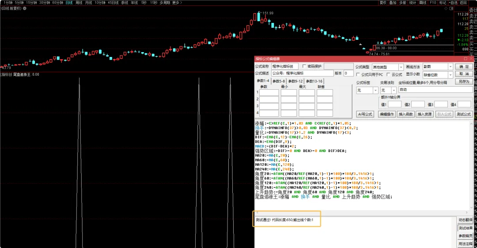Switch chart to 周线 period
The height and width of the screenshot is (248, 477).
(79, 3)
